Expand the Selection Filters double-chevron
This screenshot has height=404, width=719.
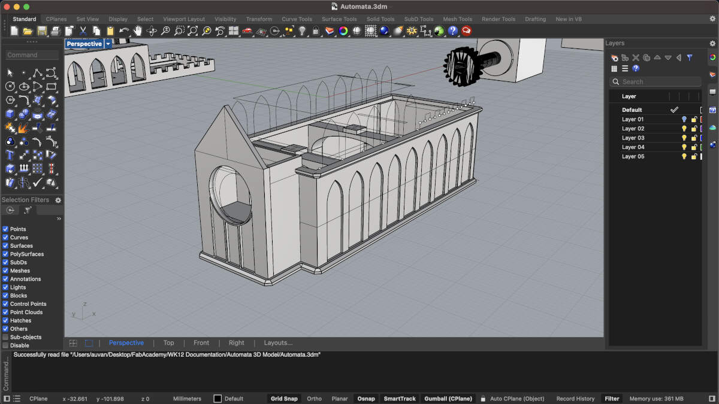[59, 219]
